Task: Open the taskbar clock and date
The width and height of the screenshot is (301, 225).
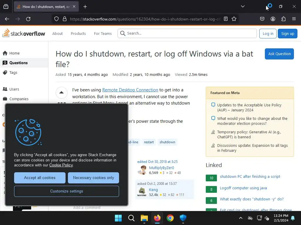Action: 281,218
